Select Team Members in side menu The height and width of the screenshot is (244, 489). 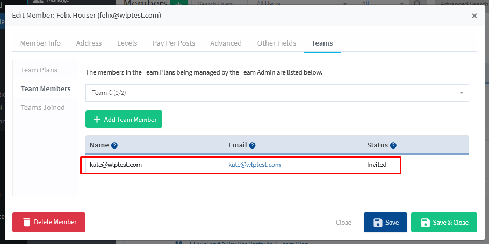(x=46, y=88)
